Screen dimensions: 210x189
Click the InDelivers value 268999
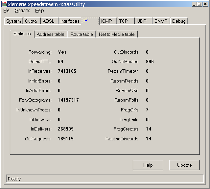(66, 129)
